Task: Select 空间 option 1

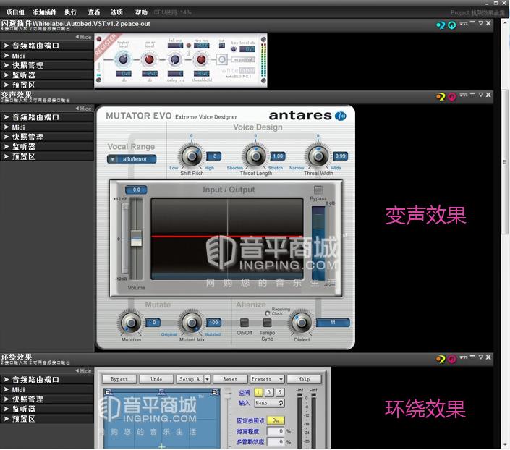Action: click(258, 392)
